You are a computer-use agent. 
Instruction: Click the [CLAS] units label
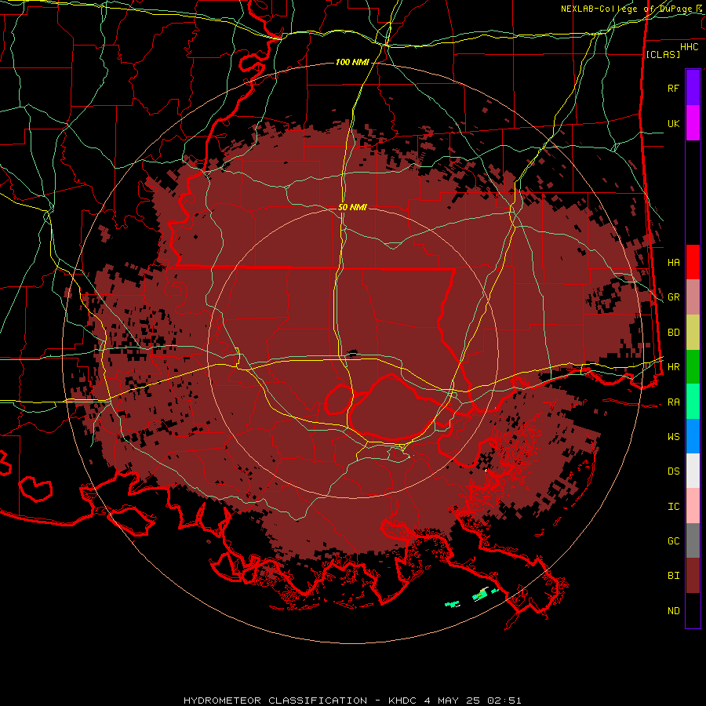click(663, 54)
